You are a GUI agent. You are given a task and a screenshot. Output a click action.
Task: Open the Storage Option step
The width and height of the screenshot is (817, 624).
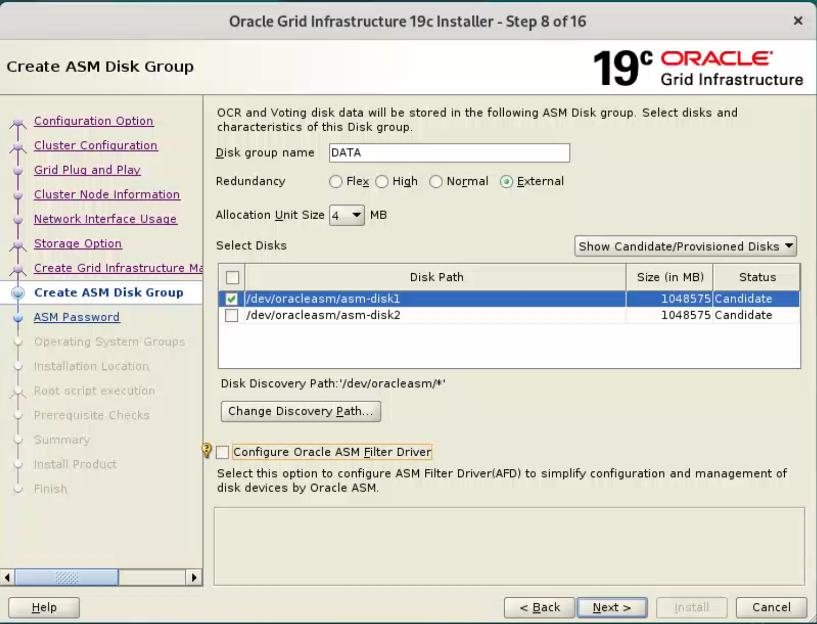point(78,244)
